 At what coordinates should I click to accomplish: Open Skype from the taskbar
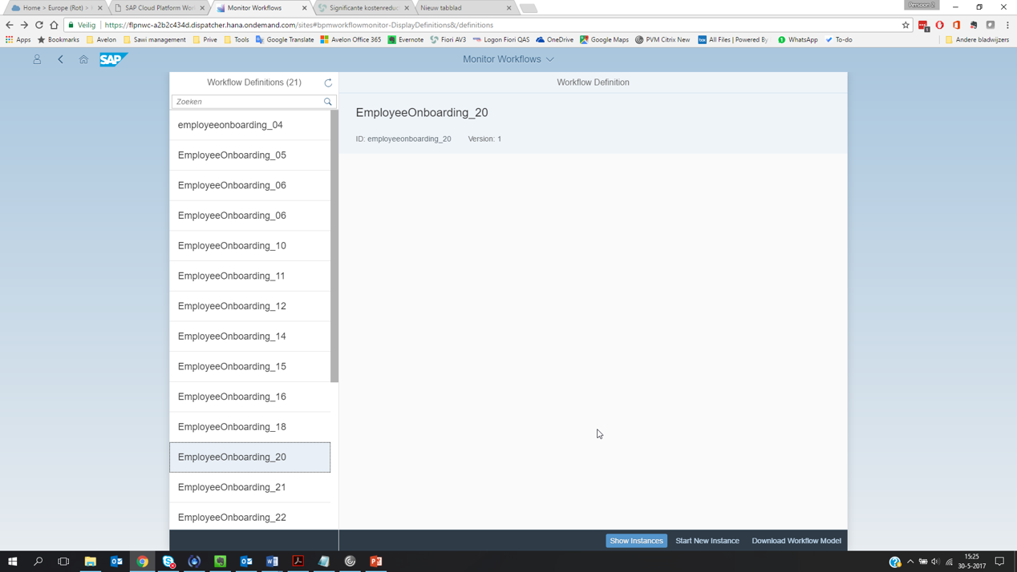(168, 562)
